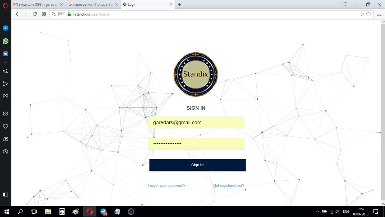Open VK messenger in the Opera sidebar
Image resolution: width=385 pixels, height=217 pixels.
[x=5, y=54]
